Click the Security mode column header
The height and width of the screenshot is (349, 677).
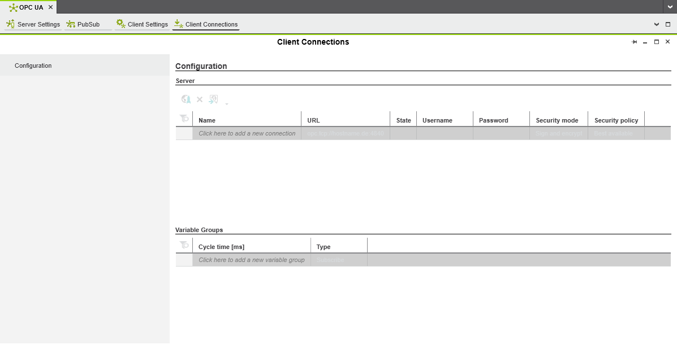(559, 120)
